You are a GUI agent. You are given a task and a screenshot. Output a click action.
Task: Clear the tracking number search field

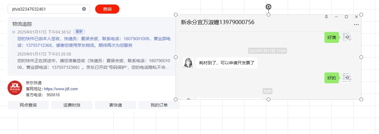pyautogui.click(x=84, y=9)
